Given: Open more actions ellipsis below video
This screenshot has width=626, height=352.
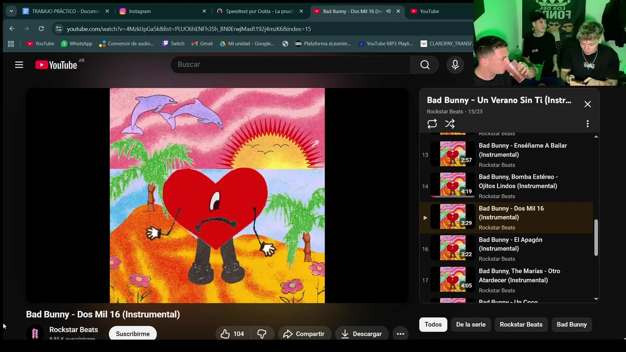Looking at the screenshot, I should point(401,334).
